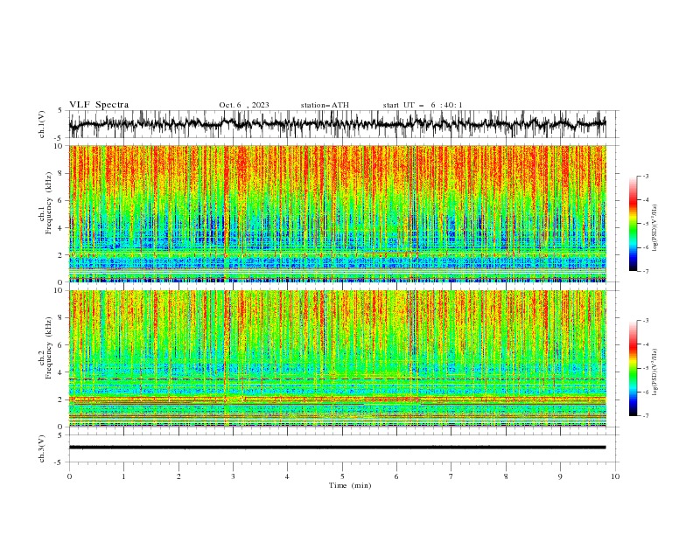Click the "ch.1 Frequency (kHz)" axis label
693x535 pixels.
click(x=46, y=213)
